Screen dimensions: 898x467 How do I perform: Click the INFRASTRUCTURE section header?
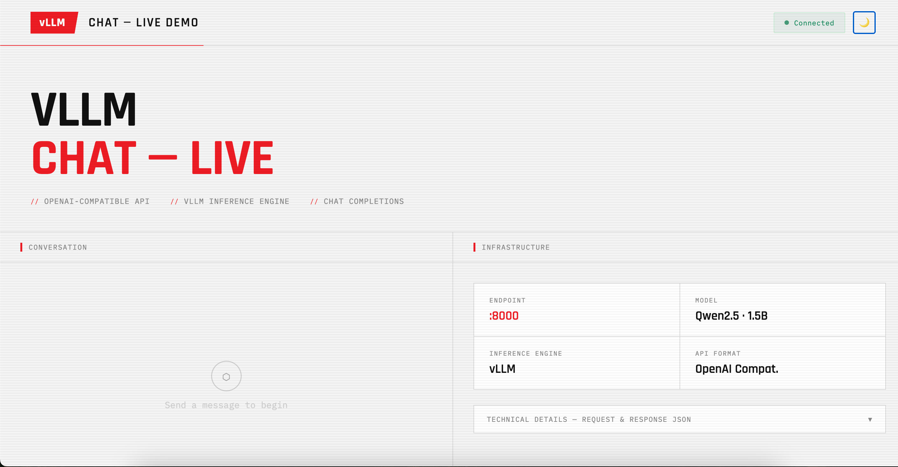pyautogui.click(x=516, y=247)
